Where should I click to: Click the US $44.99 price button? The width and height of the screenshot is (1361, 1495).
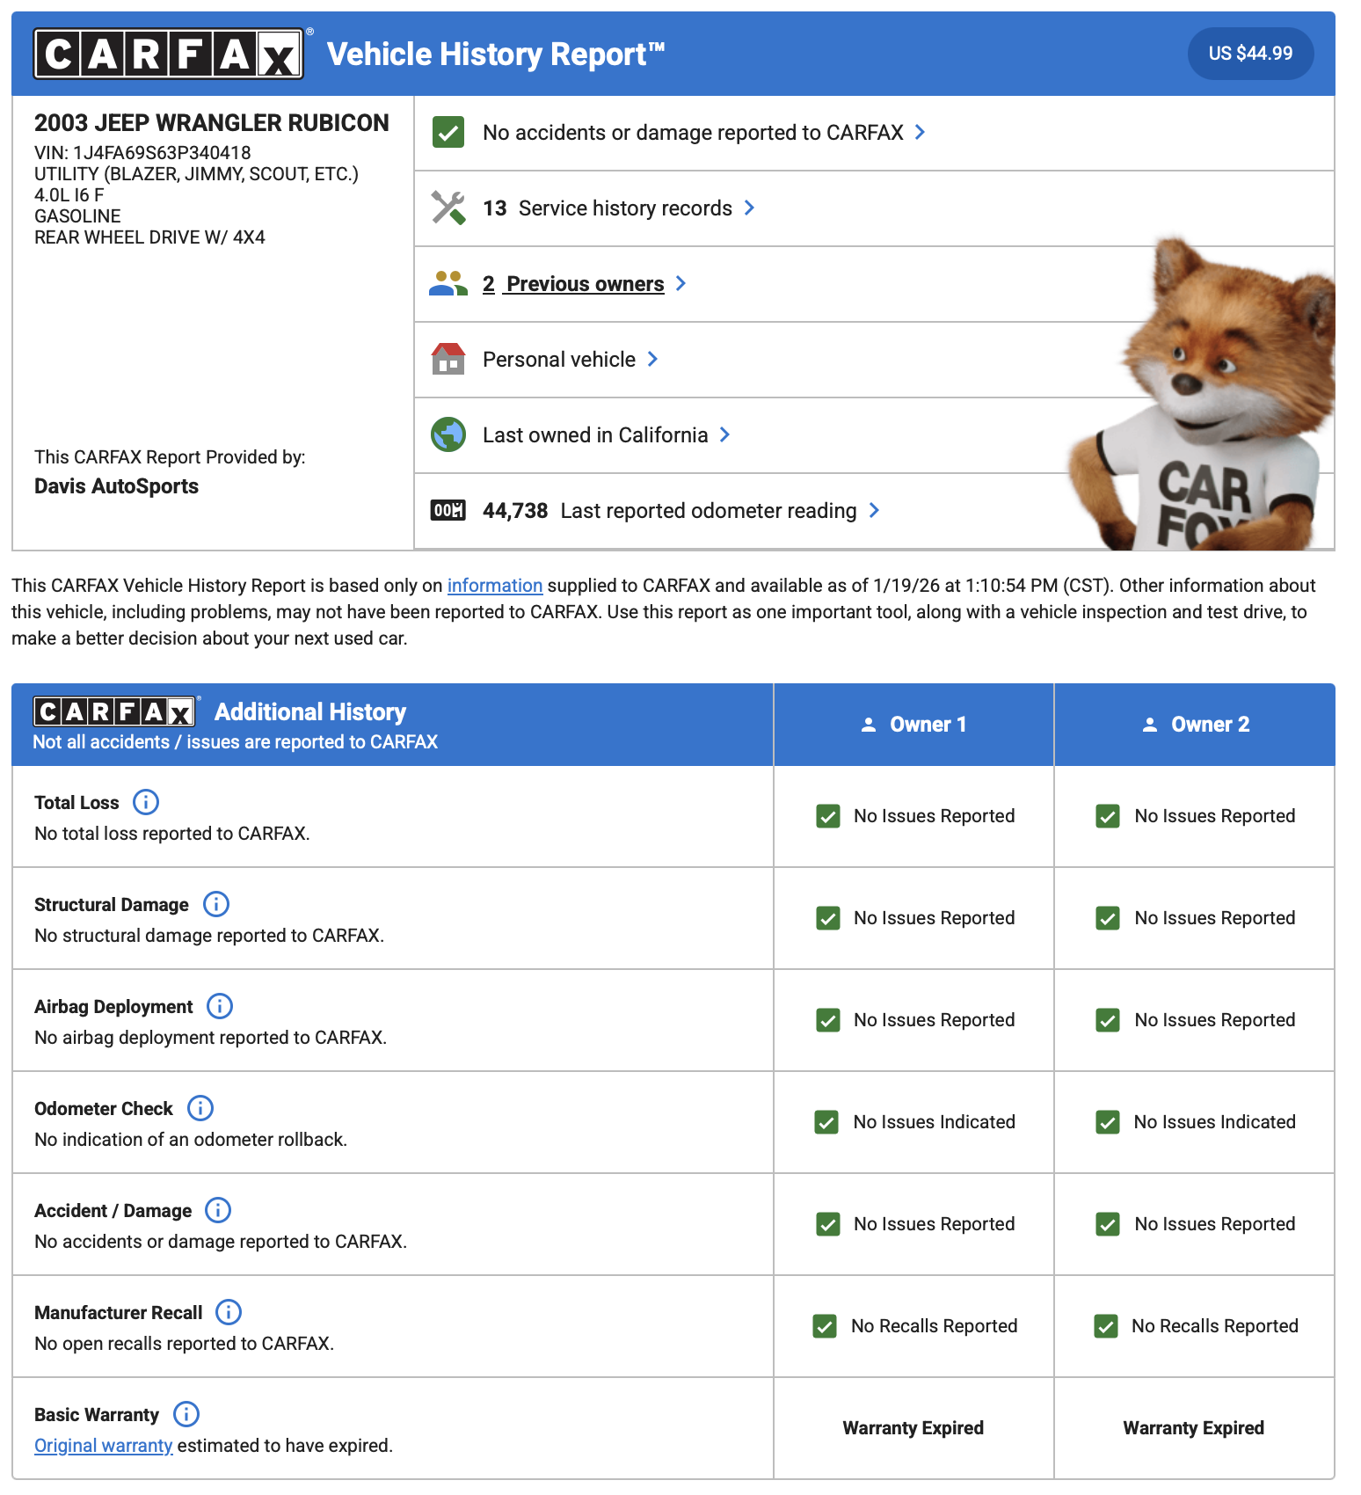pos(1250,54)
